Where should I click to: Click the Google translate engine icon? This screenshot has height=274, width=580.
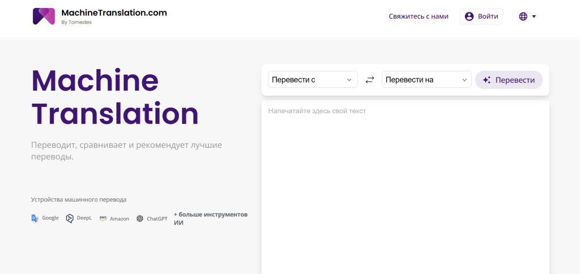35,218
